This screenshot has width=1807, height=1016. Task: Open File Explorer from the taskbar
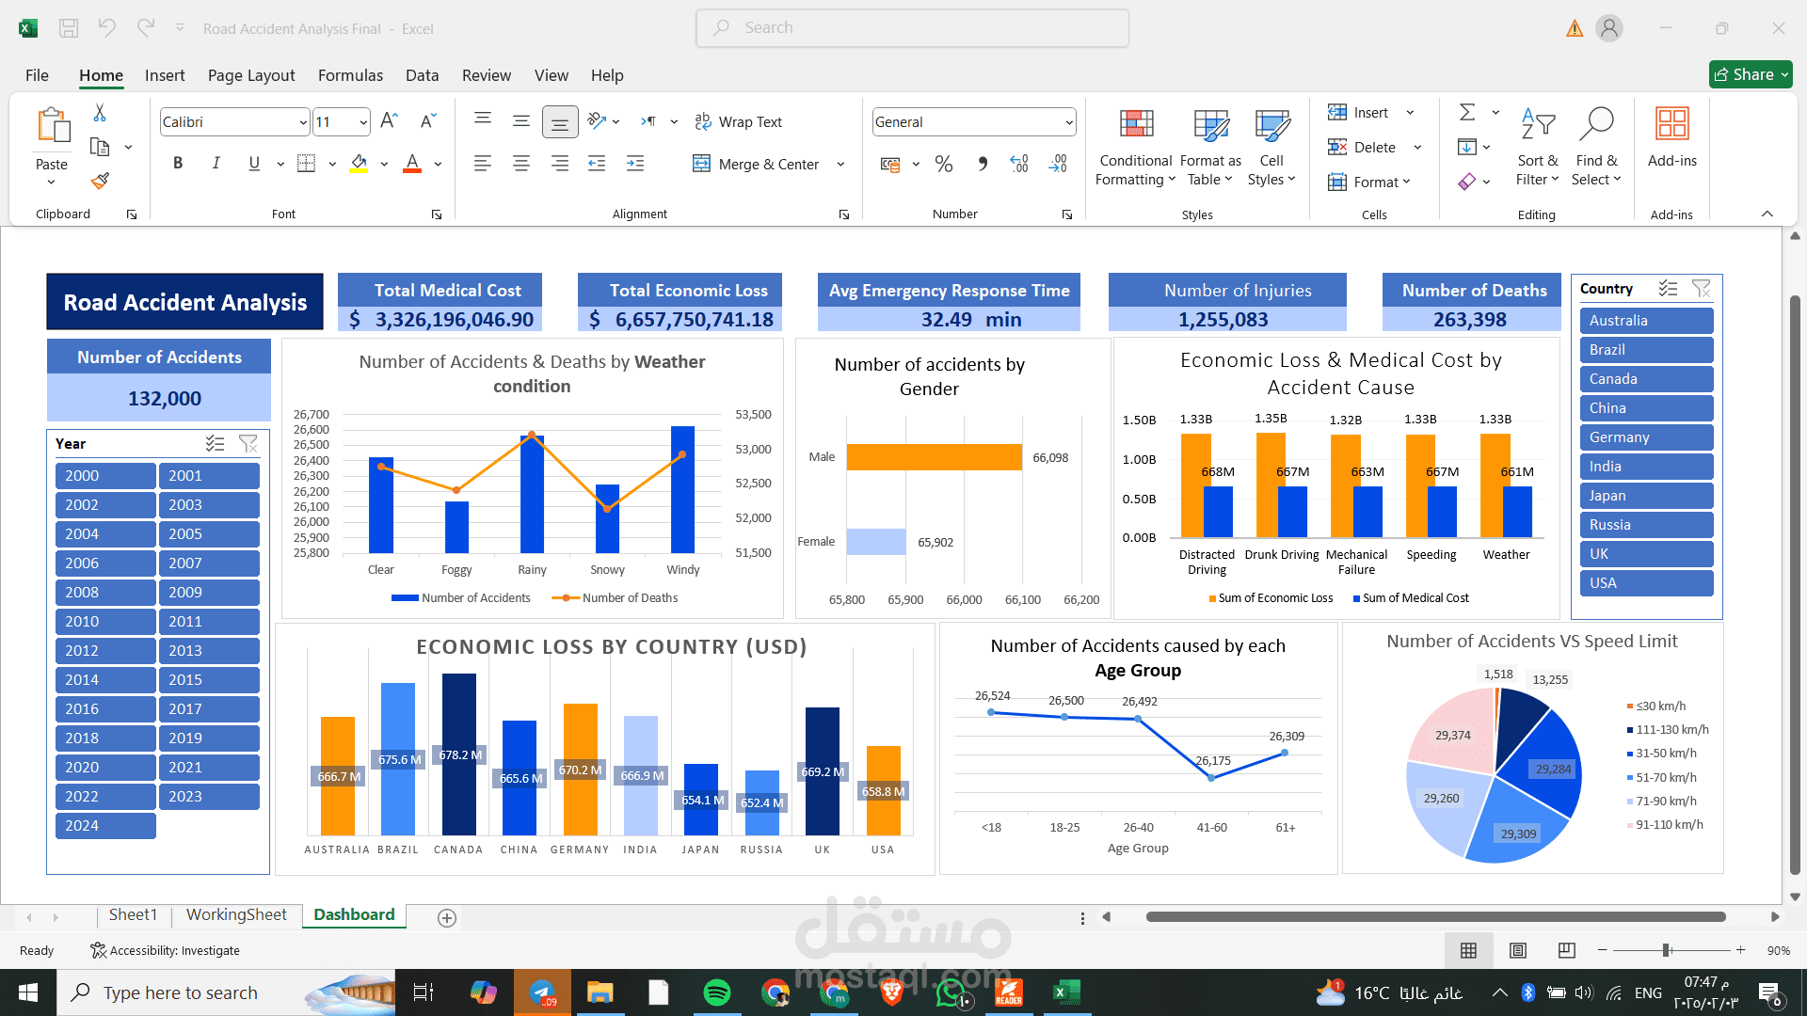click(600, 992)
